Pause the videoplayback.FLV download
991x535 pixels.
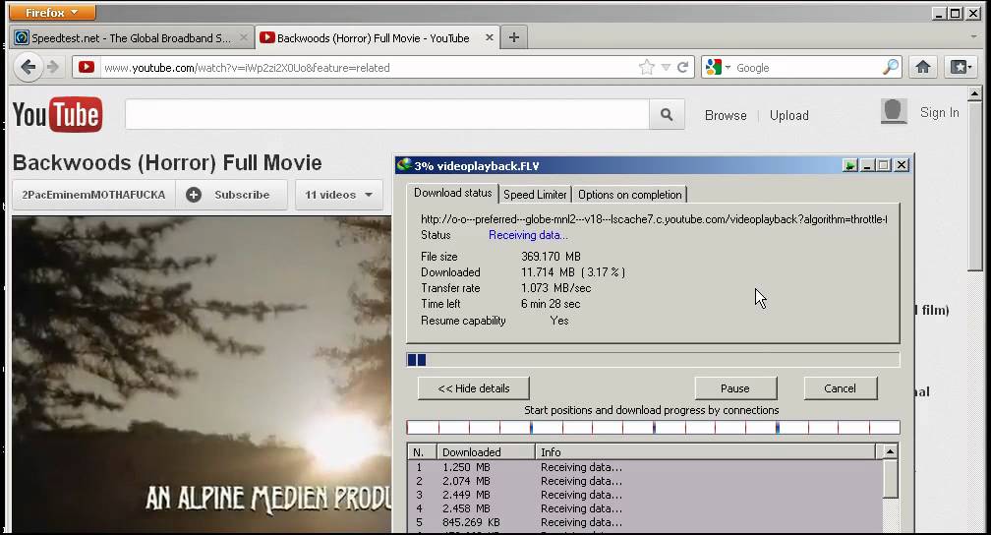735,388
